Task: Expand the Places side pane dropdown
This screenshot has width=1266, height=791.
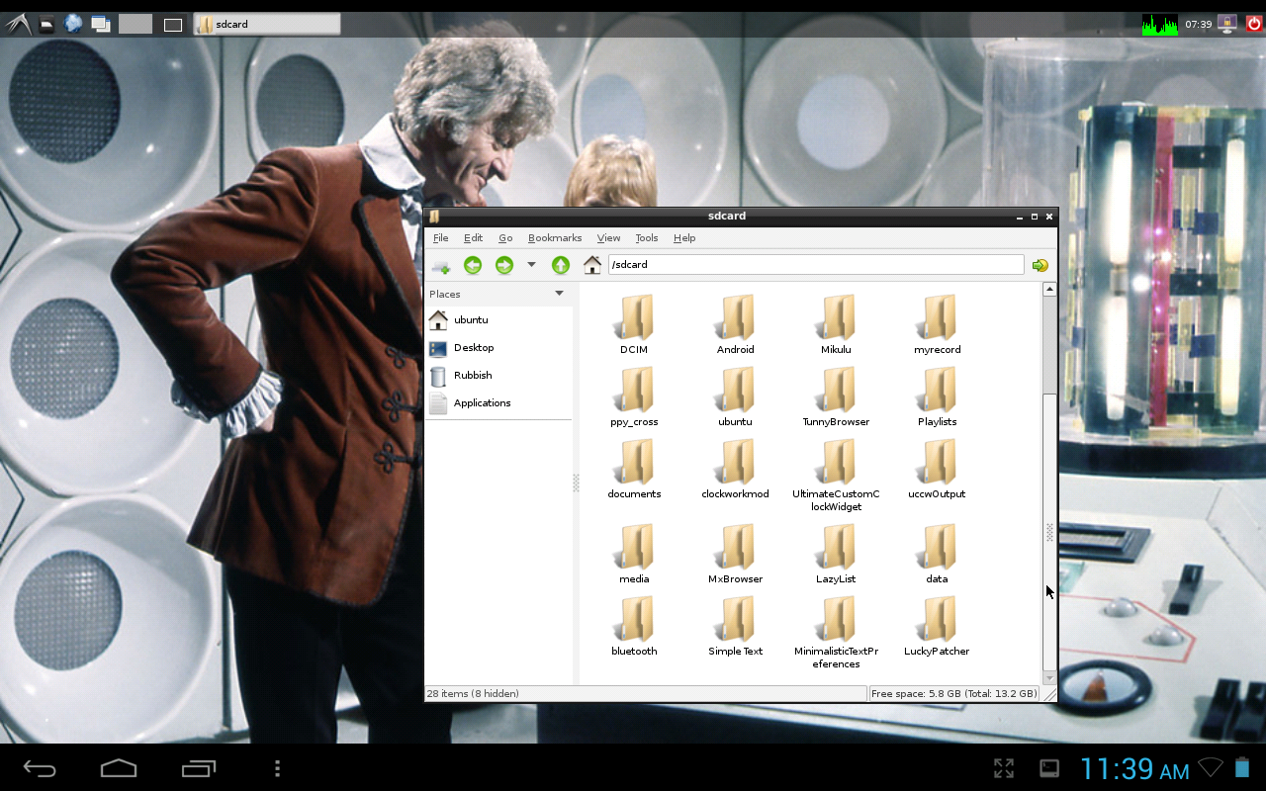Action: click(x=559, y=294)
